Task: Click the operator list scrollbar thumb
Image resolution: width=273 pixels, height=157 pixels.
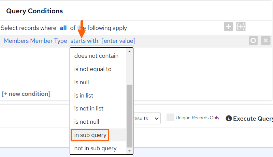Action: 129,116
